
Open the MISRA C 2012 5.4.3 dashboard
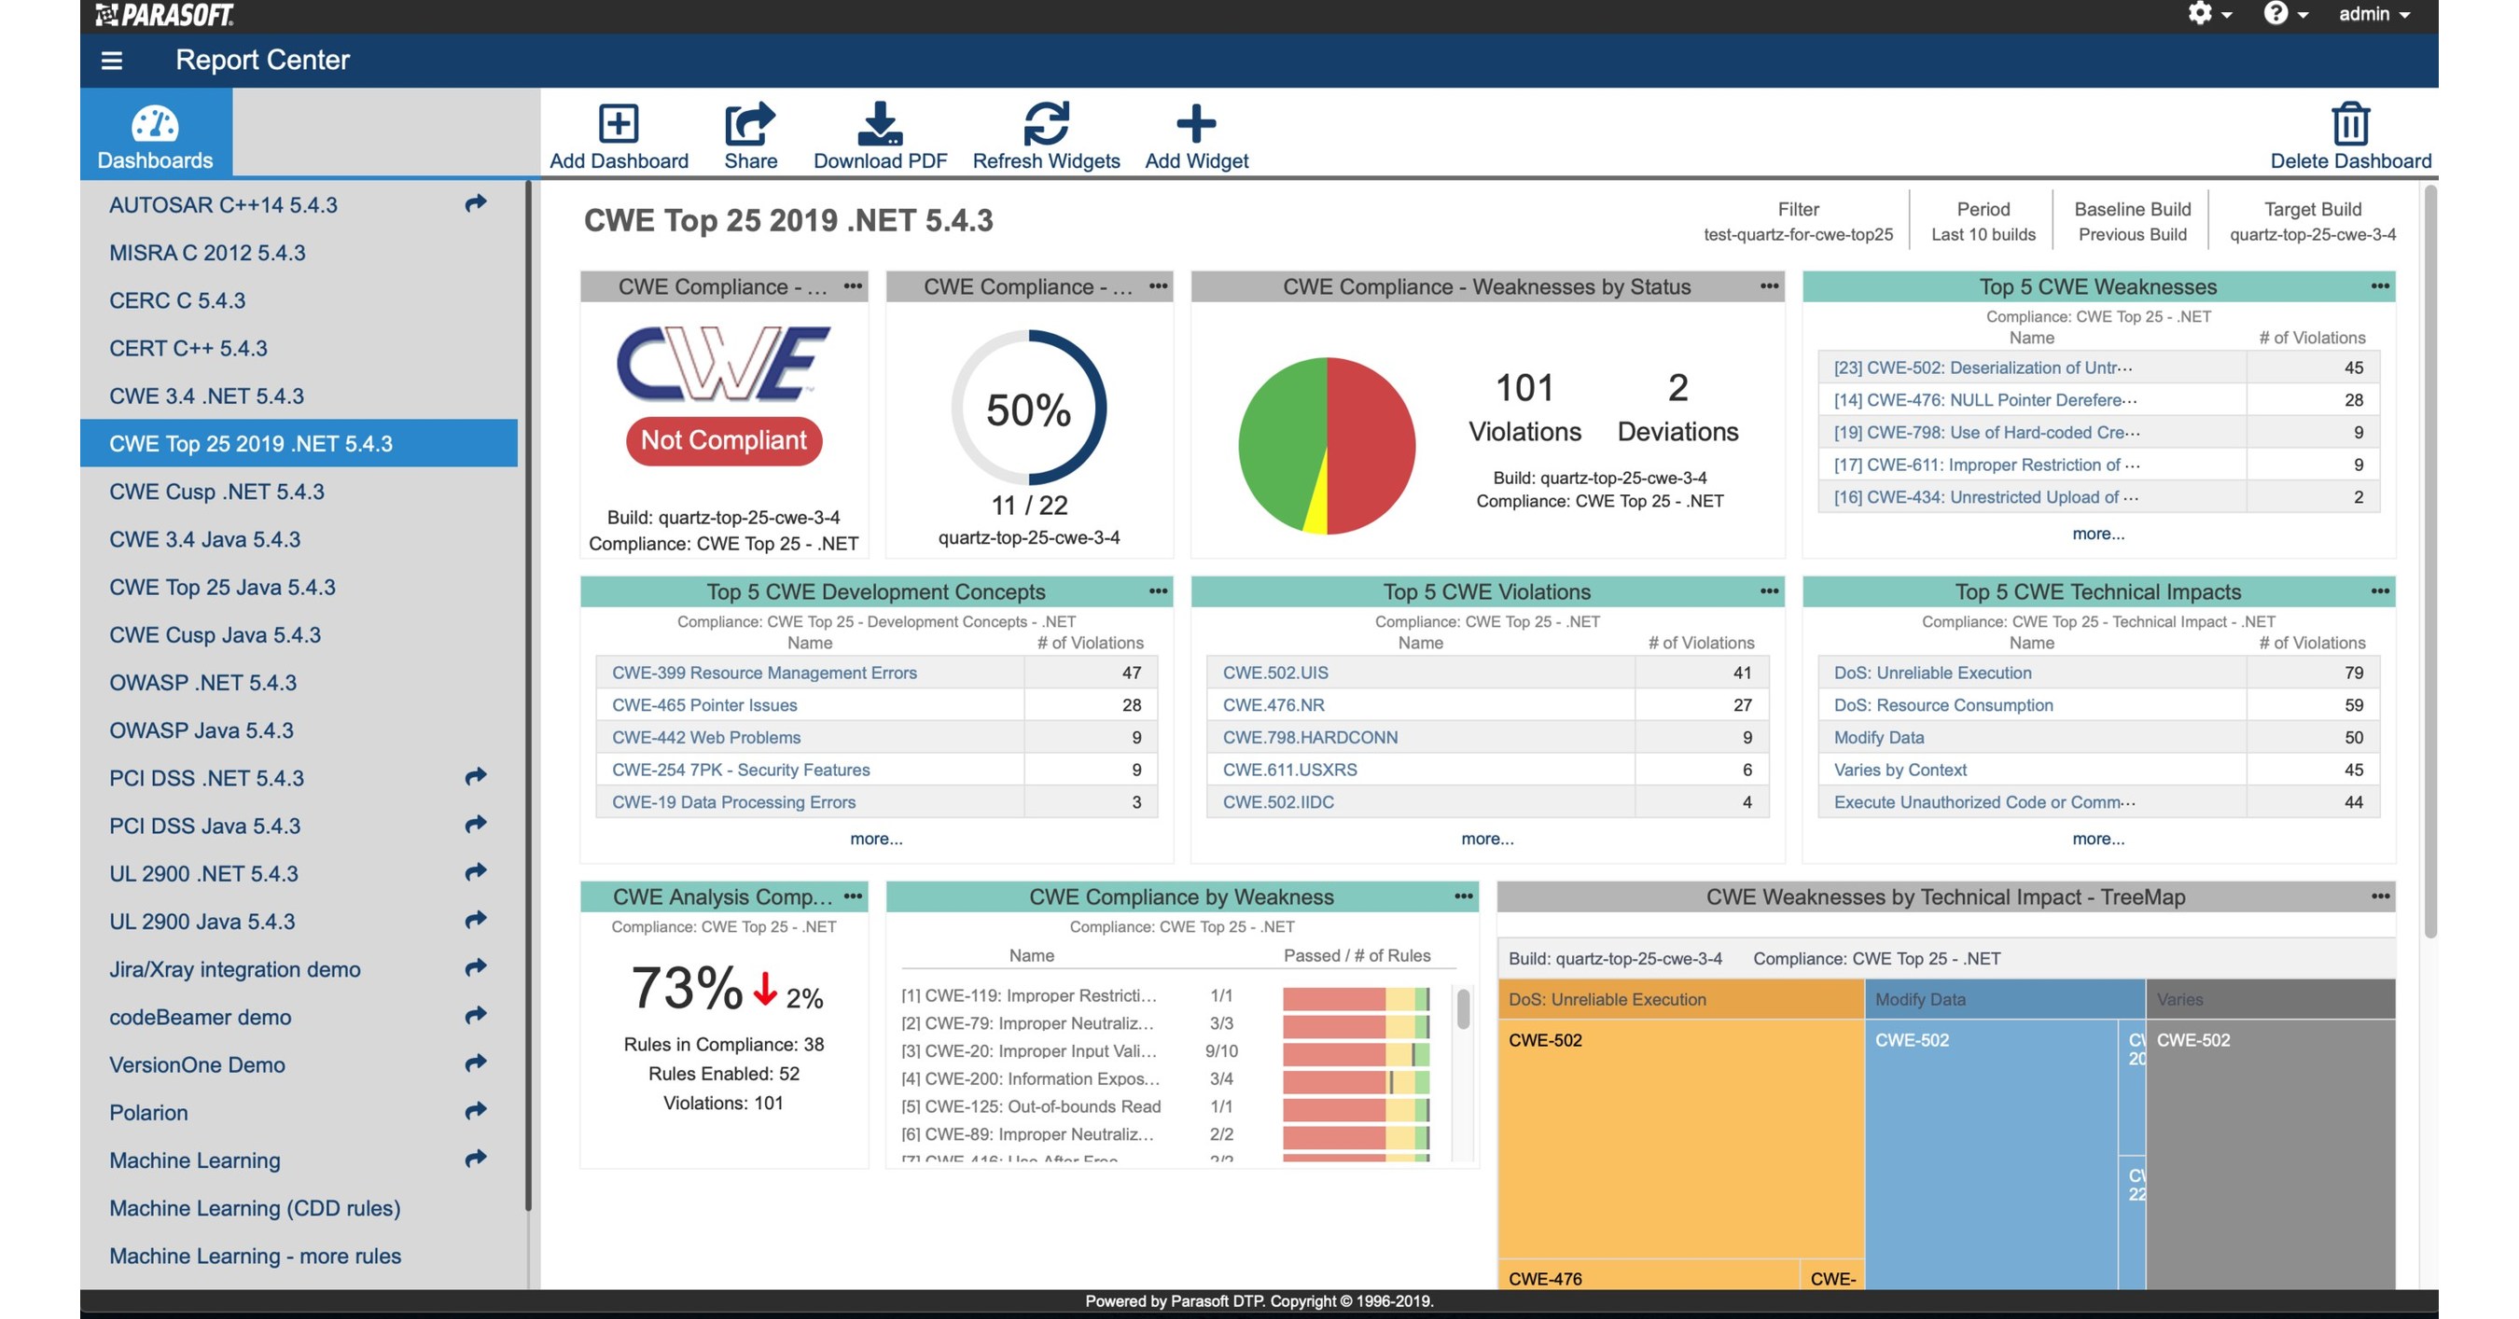click(x=205, y=252)
